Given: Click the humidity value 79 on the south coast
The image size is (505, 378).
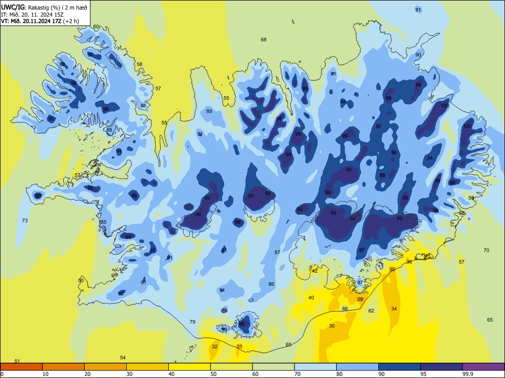Looking at the screenshot, I should pos(192,322).
